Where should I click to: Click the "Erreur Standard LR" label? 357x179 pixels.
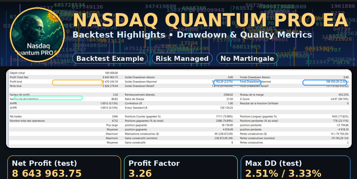click(136, 107)
